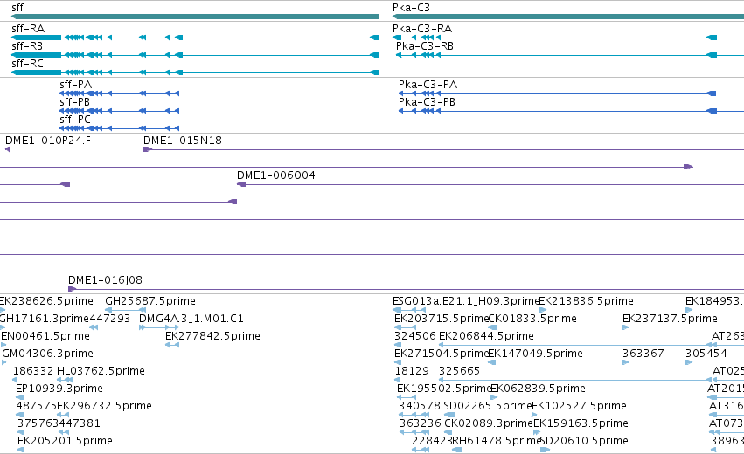Click the DME1-015N18 clone start arrow

point(148,149)
